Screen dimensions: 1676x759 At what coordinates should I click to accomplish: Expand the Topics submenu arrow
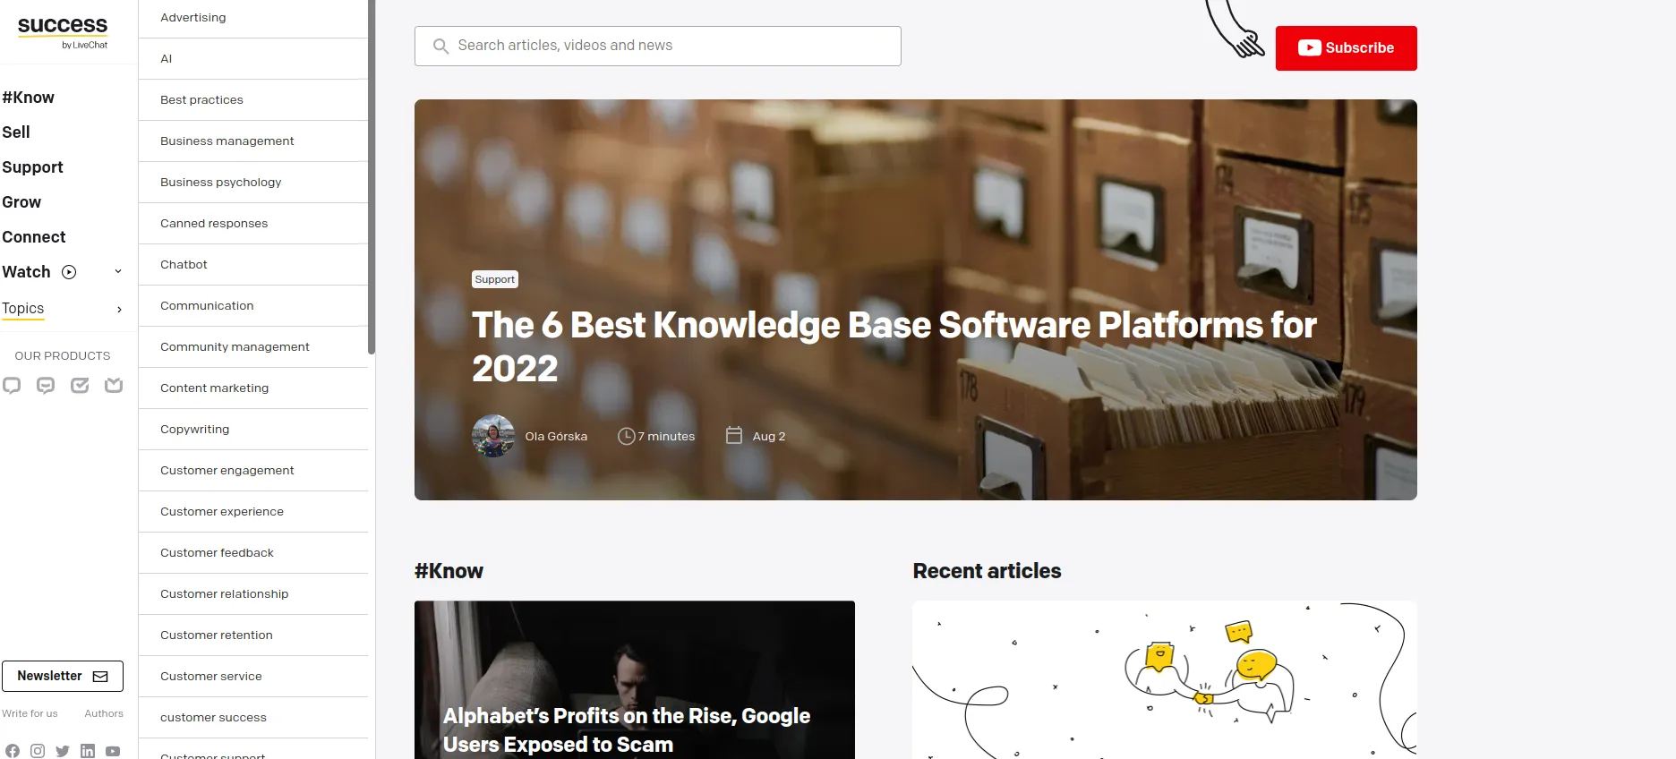point(120,310)
